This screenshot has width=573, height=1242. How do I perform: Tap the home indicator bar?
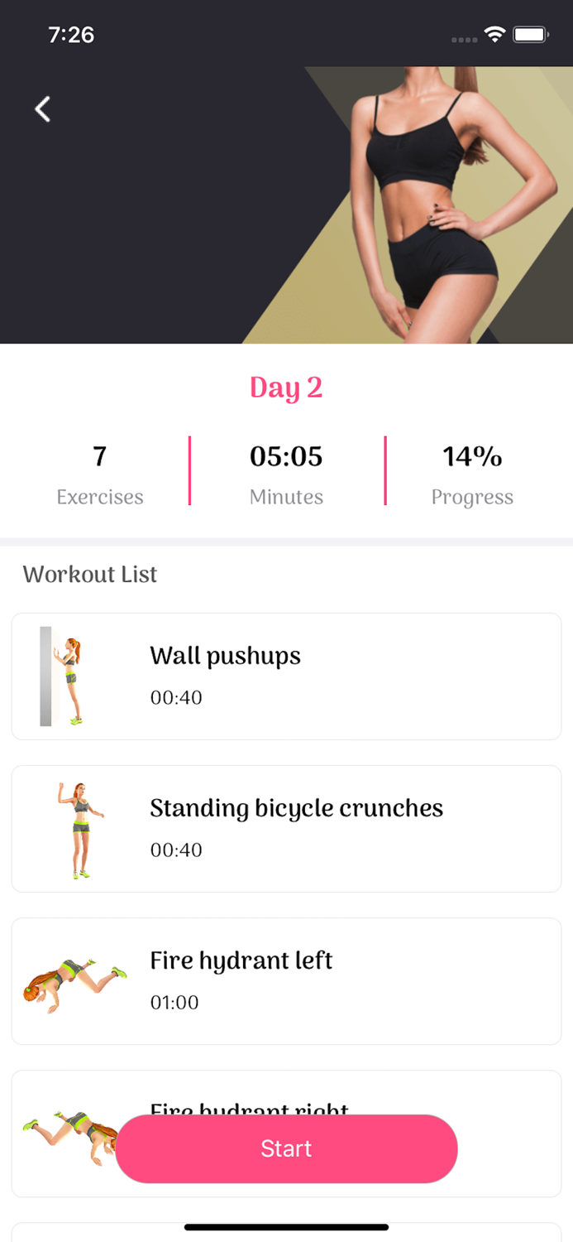point(286,1228)
